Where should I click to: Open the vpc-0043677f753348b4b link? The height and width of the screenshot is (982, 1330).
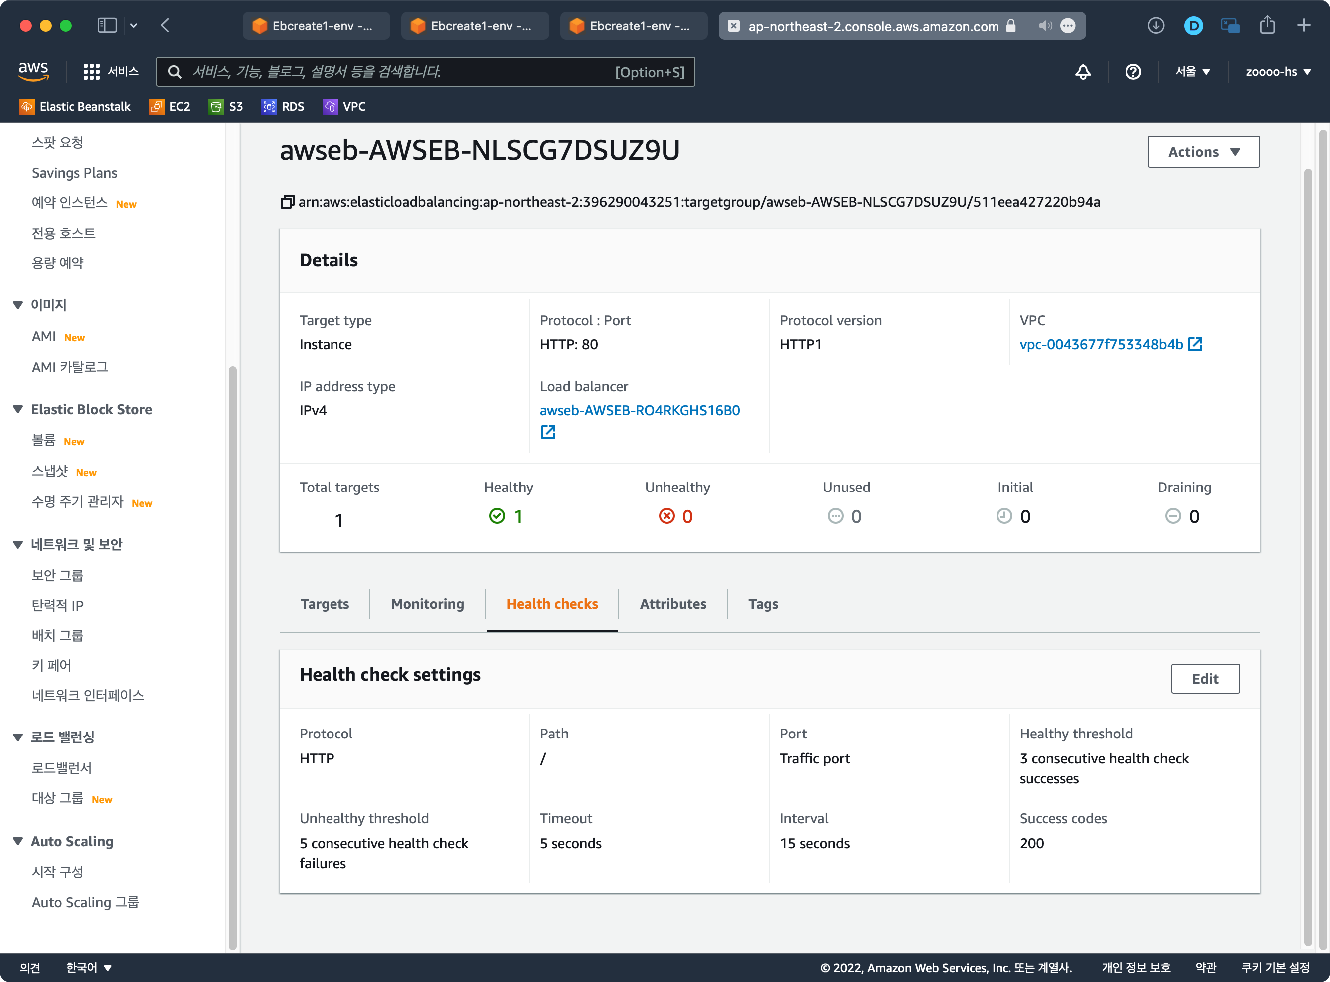pyautogui.click(x=1101, y=344)
